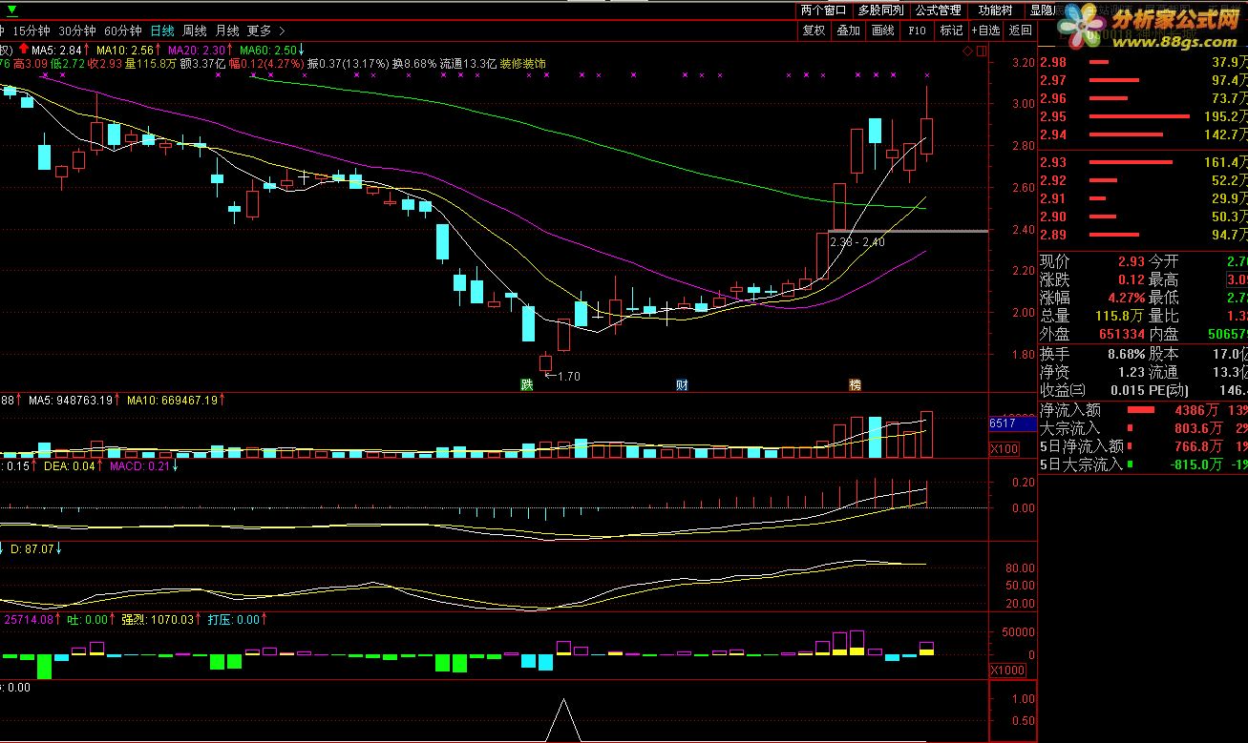Click the 榜 marker under the chart
Viewport: 1248px width, 743px height.
click(x=856, y=384)
